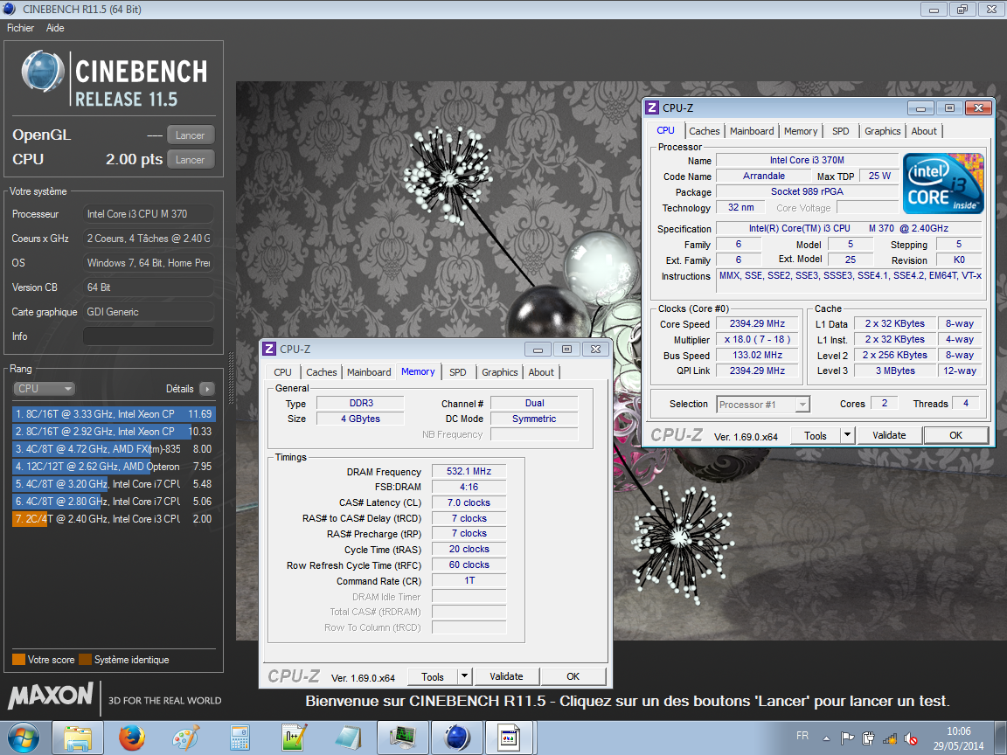Viewport: 1007px width, 755px height.
Task: Open Calculator from the taskbar
Action: pos(240,738)
